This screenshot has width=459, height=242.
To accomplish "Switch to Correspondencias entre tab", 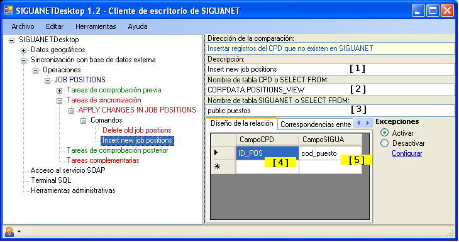I will point(316,124).
